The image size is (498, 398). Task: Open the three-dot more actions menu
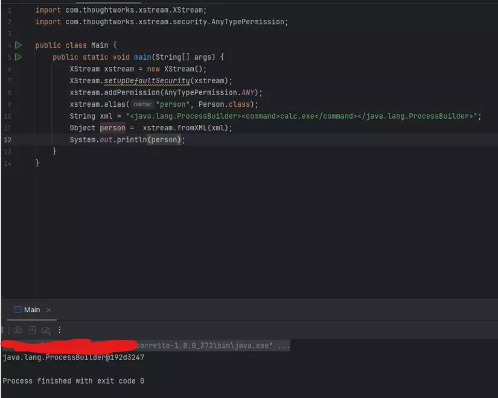(59, 330)
